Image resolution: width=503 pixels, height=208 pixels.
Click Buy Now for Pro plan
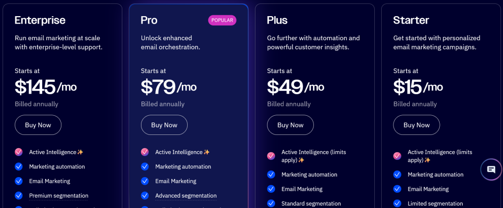[x=164, y=125]
